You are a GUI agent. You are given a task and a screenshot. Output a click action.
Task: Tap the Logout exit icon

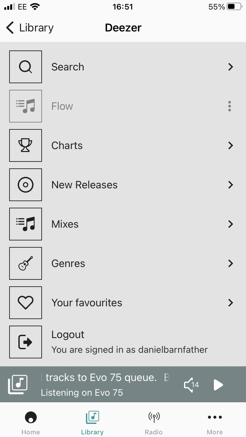pyautogui.click(x=26, y=342)
